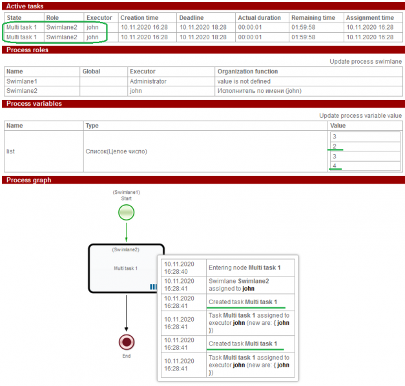The width and height of the screenshot is (405, 386).
Task: Click the red End node circle
Action: pyautogui.click(x=127, y=341)
